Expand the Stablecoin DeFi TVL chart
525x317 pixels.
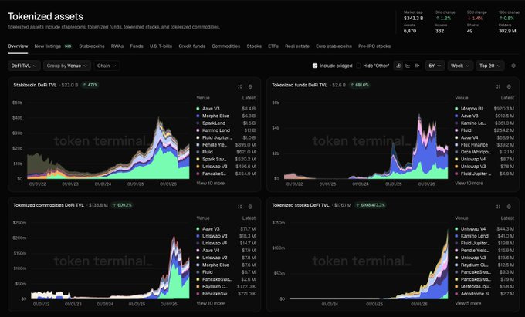coord(240,86)
